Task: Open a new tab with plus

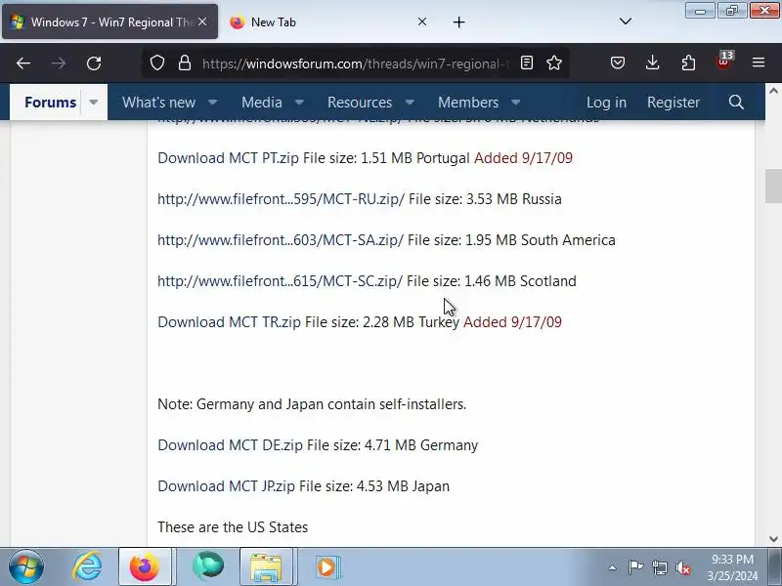Action: (x=458, y=21)
